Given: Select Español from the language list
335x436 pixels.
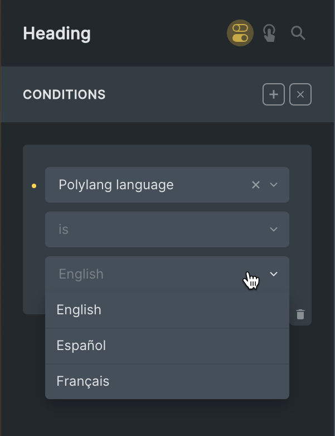Looking at the screenshot, I should coord(81,346).
